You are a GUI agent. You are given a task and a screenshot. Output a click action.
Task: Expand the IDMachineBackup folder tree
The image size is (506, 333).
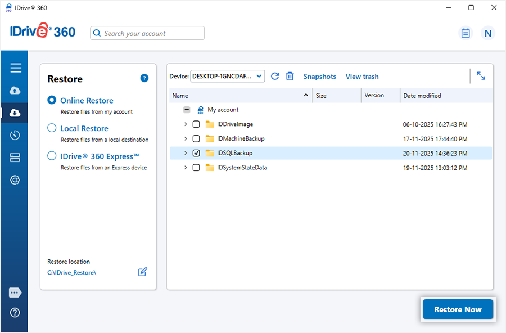pos(186,138)
